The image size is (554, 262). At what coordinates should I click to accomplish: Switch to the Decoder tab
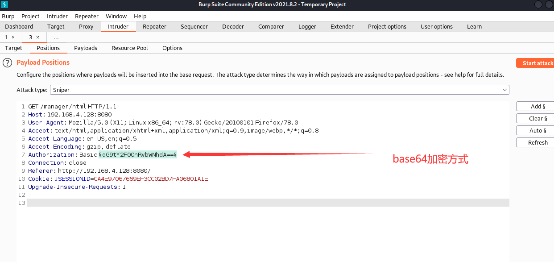click(x=233, y=26)
